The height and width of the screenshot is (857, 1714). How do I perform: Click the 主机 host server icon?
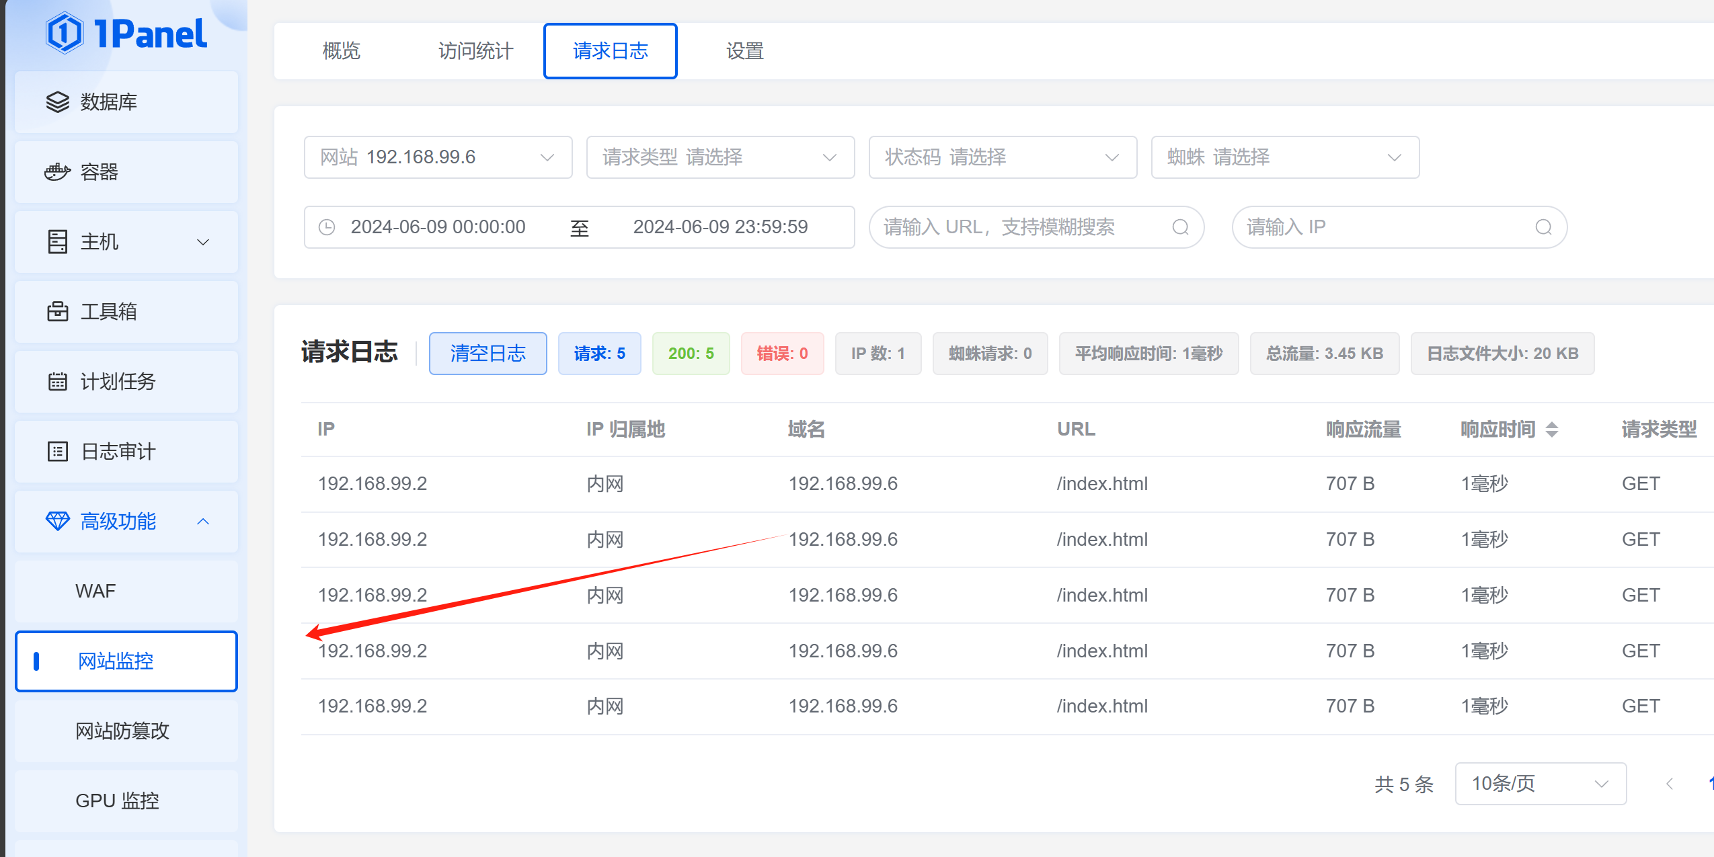tap(58, 242)
